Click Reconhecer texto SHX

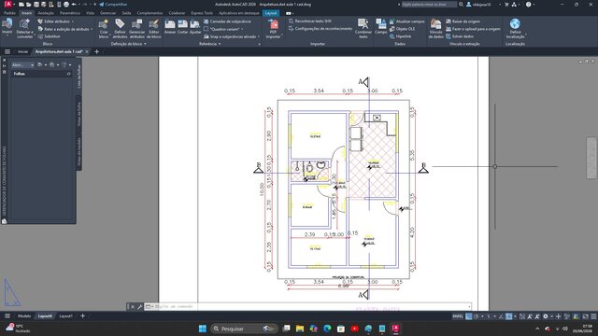tap(310, 21)
